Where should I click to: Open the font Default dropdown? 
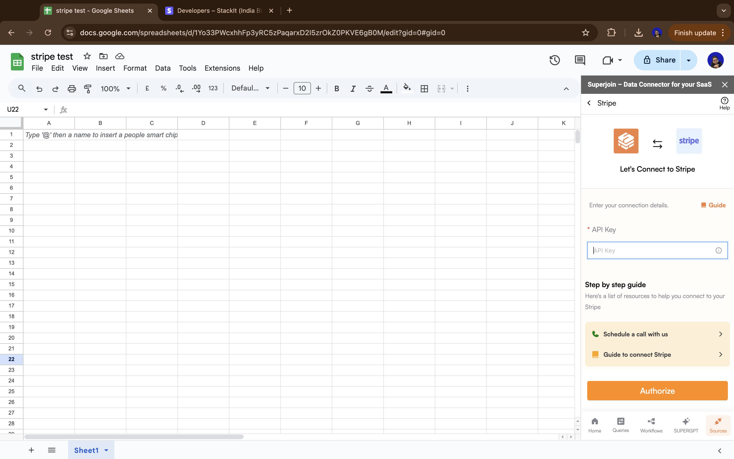click(250, 88)
